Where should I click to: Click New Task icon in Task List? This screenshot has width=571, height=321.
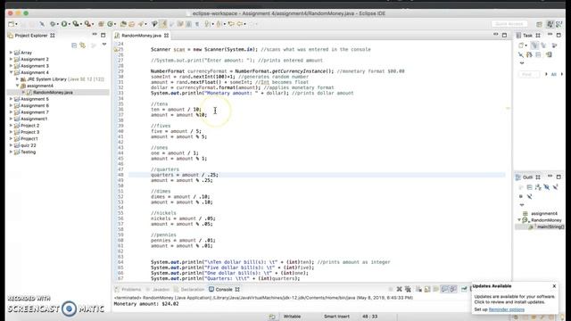(521, 45)
